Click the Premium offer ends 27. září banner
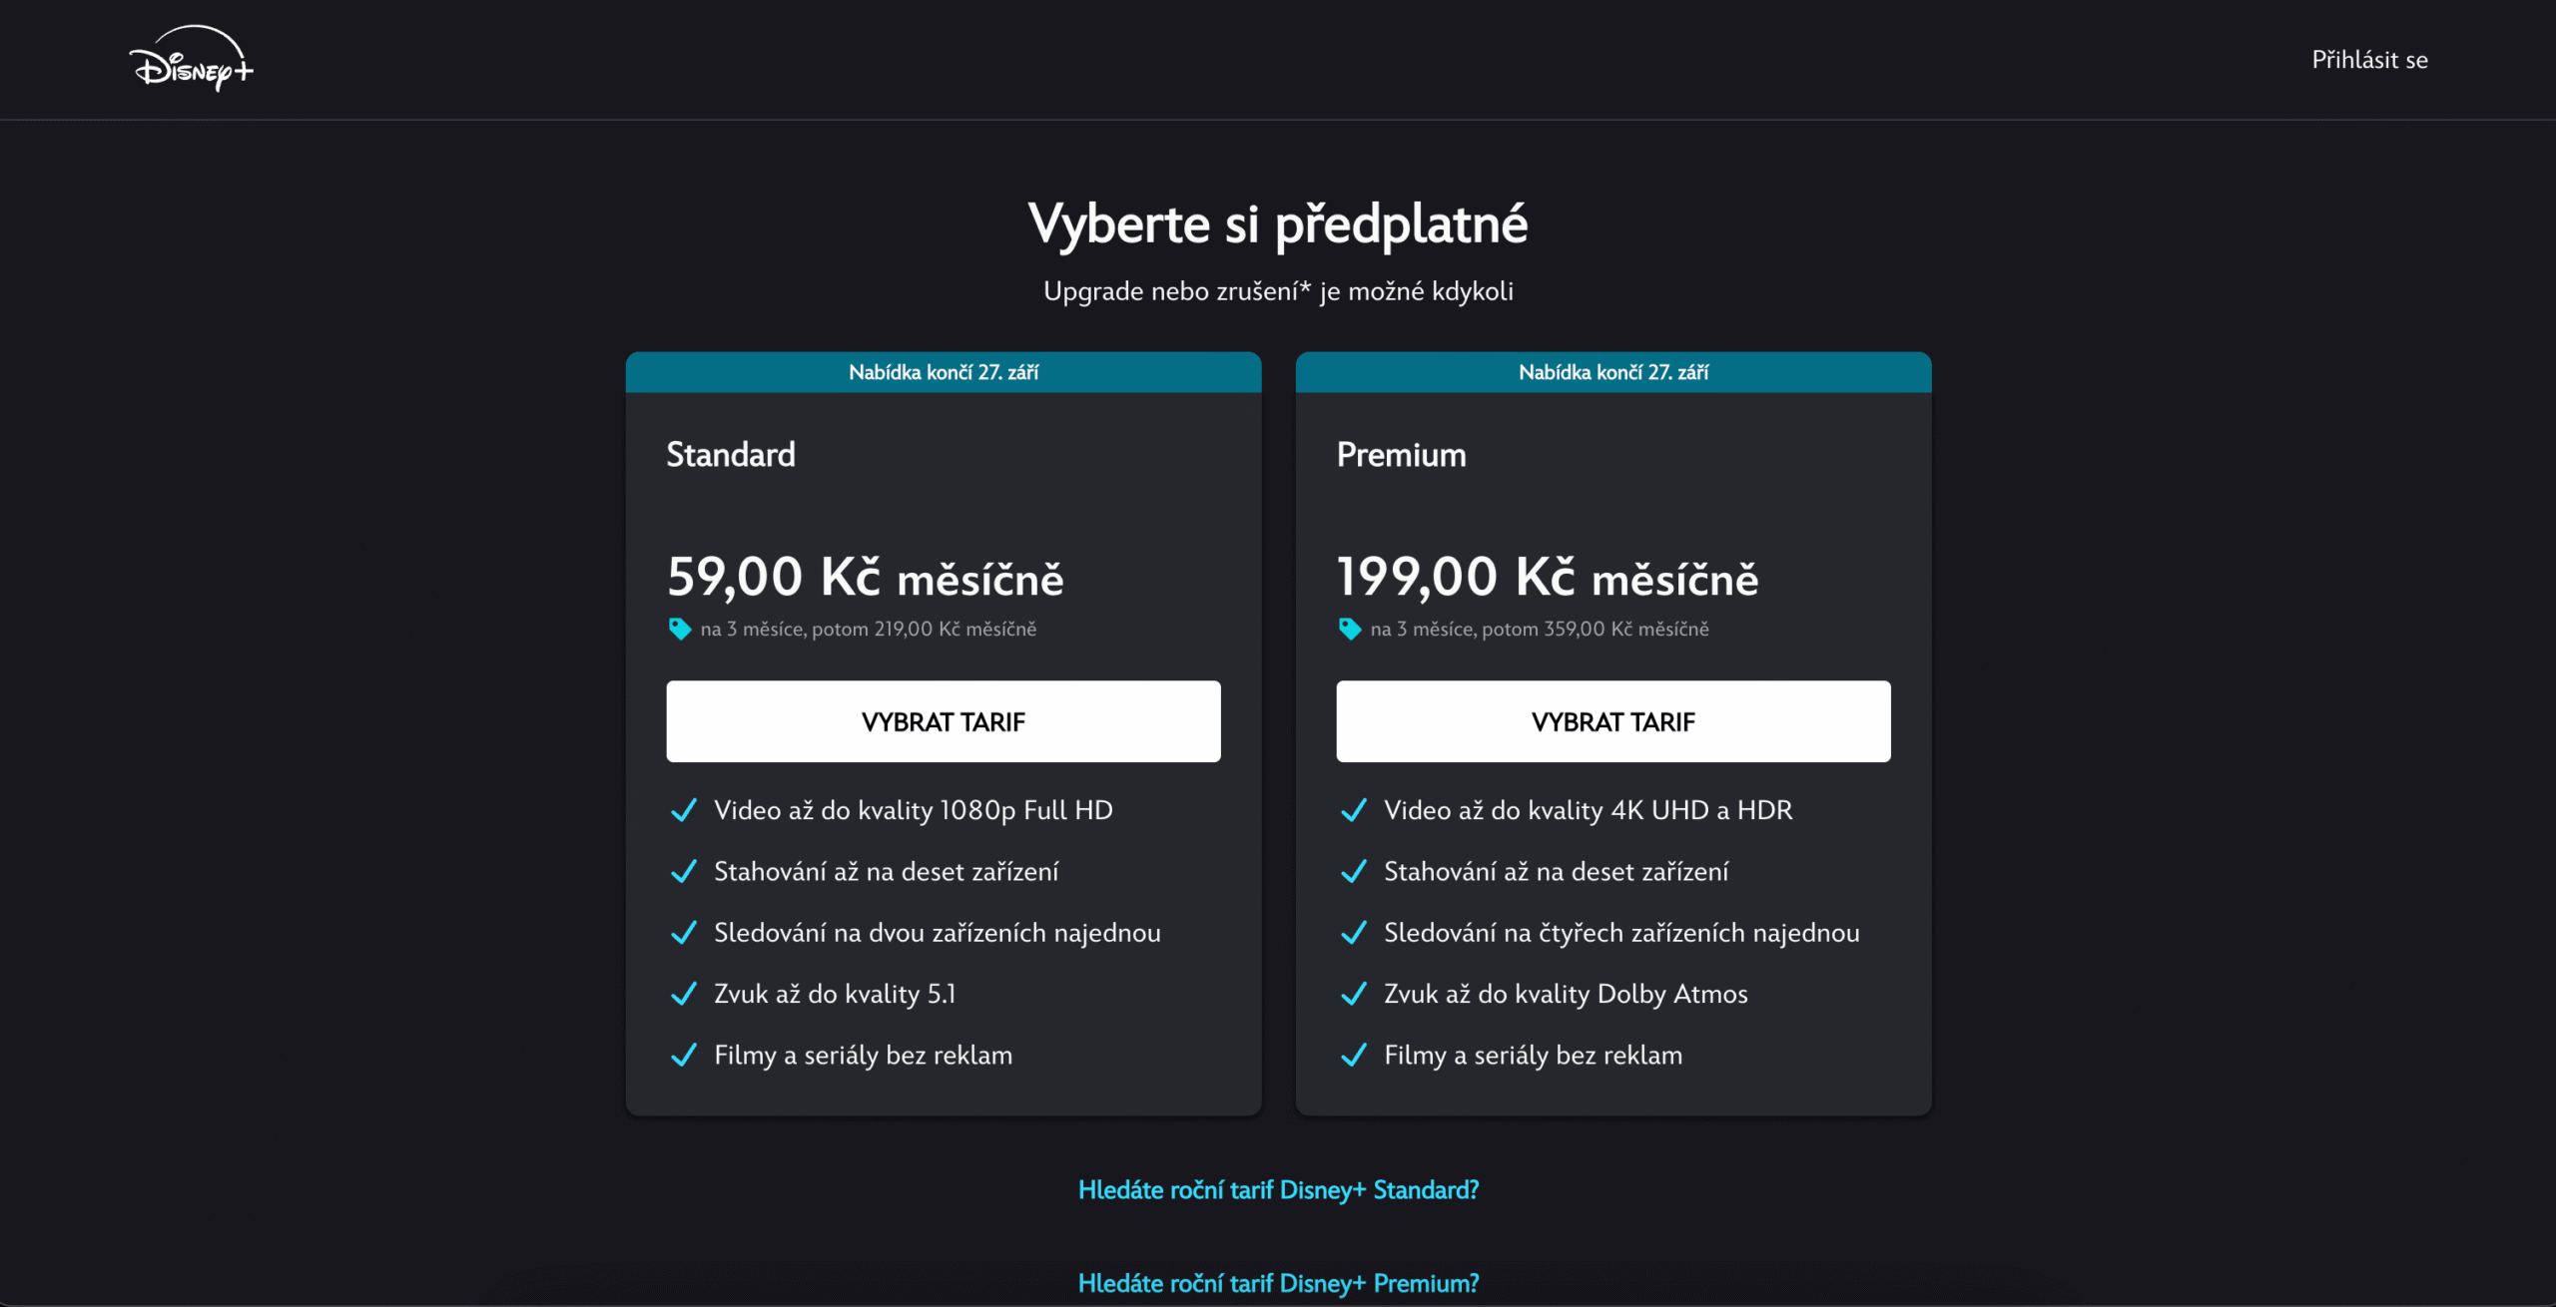The width and height of the screenshot is (2556, 1307). [x=1613, y=372]
